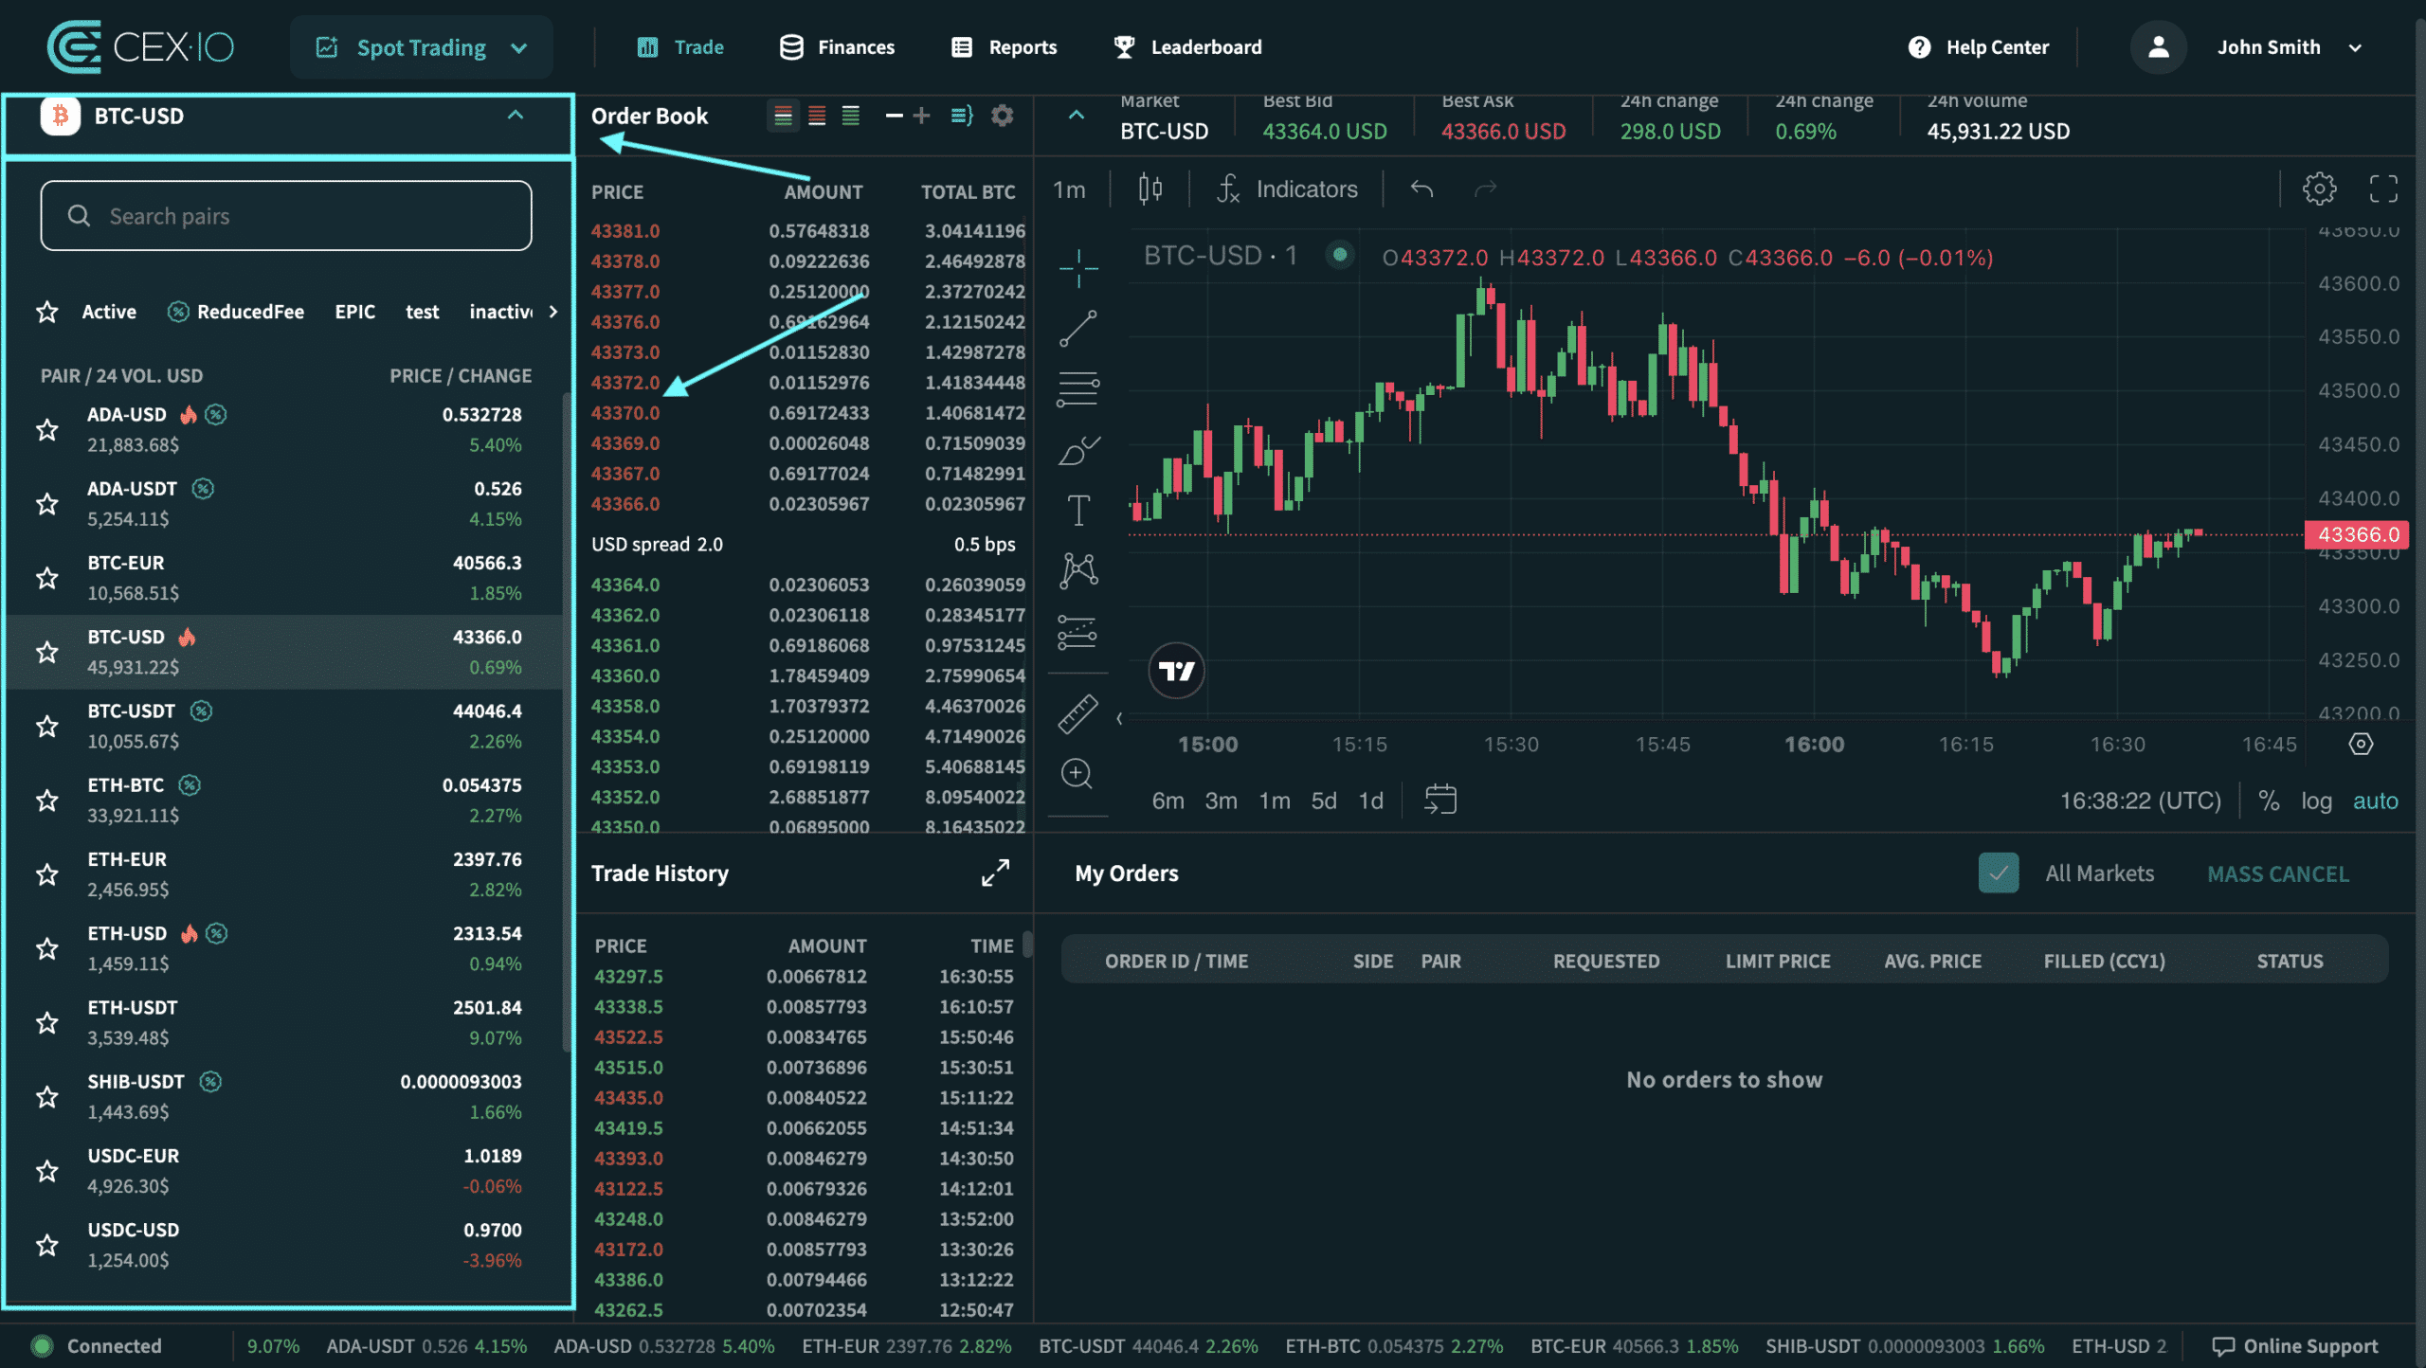Select the forecast and measurement tool
The width and height of the screenshot is (2426, 1368).
click(x=1078, y=632)
